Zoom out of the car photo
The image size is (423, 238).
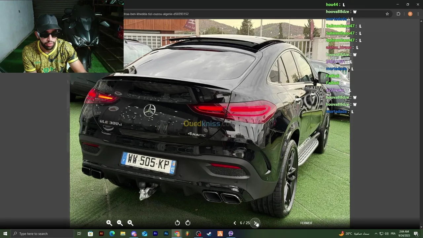click(120, 223)
